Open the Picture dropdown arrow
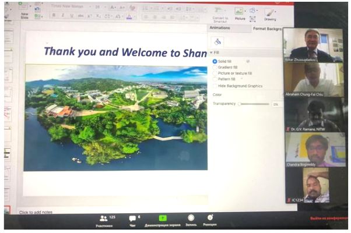The width and height of the screenshot is (351, 233). click(x=245, y=11)
